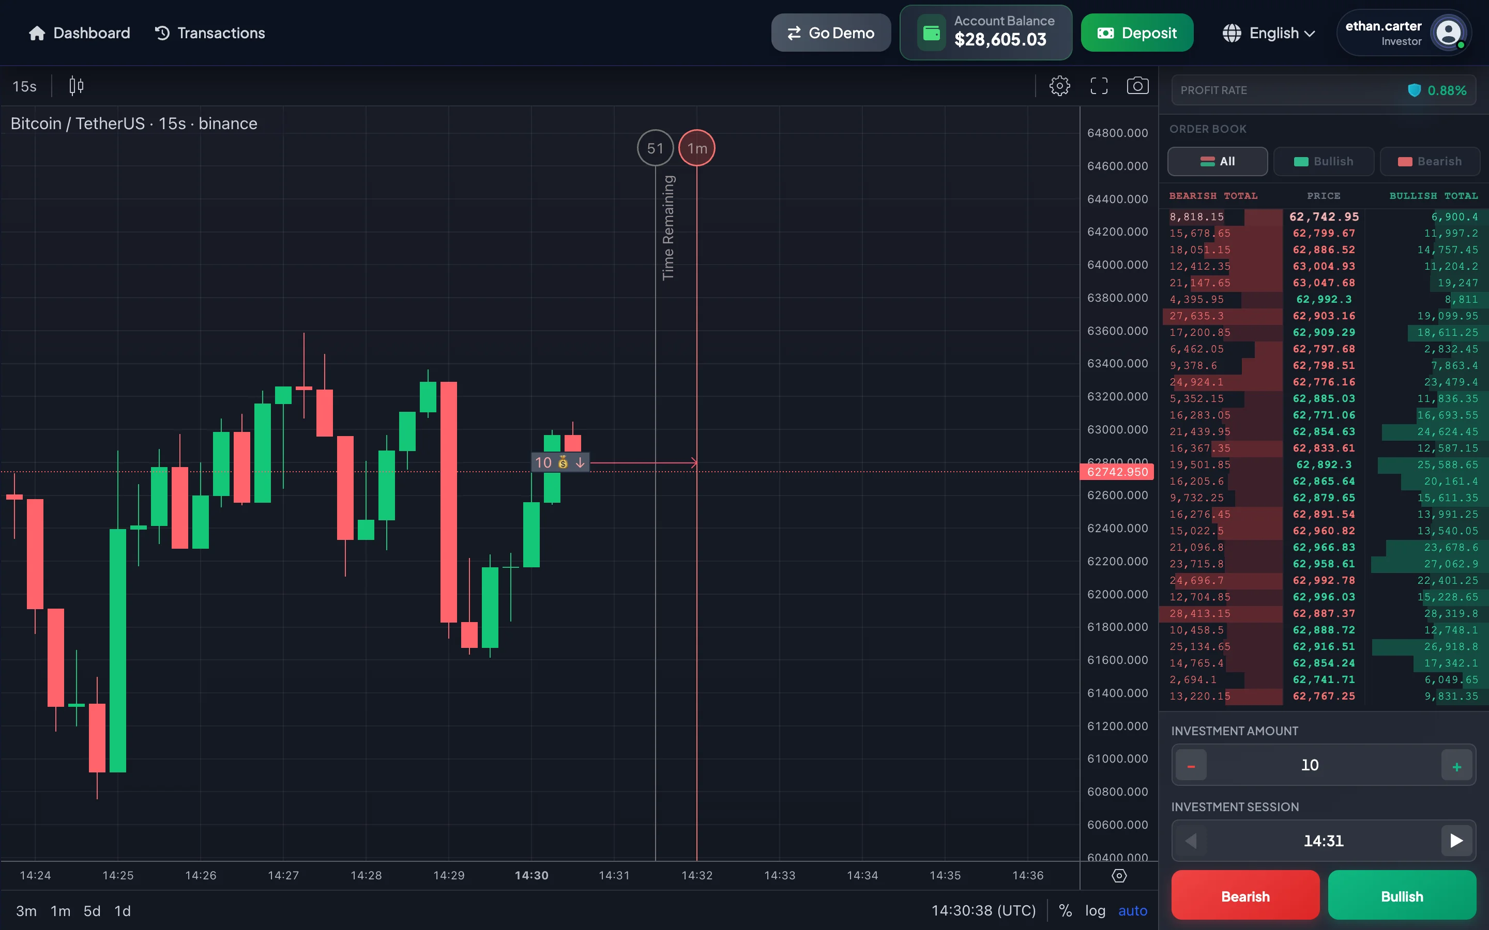Click the BULLISH TOTAL column header

pos(1434,196)
